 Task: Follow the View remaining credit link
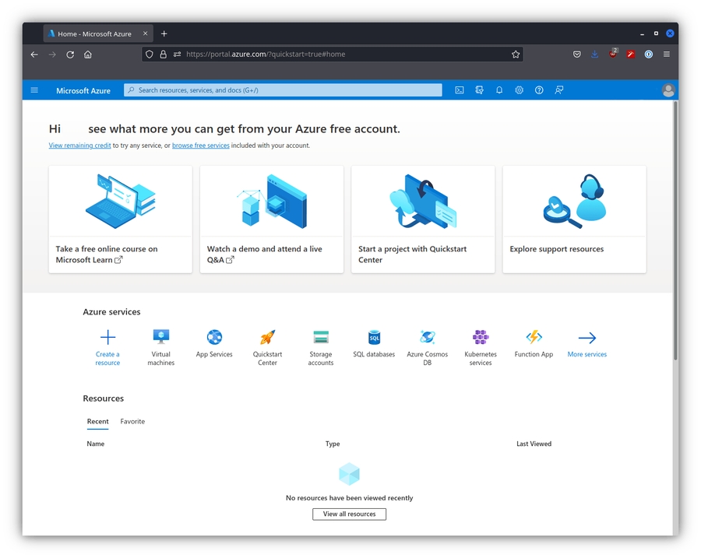click(79, 146)
